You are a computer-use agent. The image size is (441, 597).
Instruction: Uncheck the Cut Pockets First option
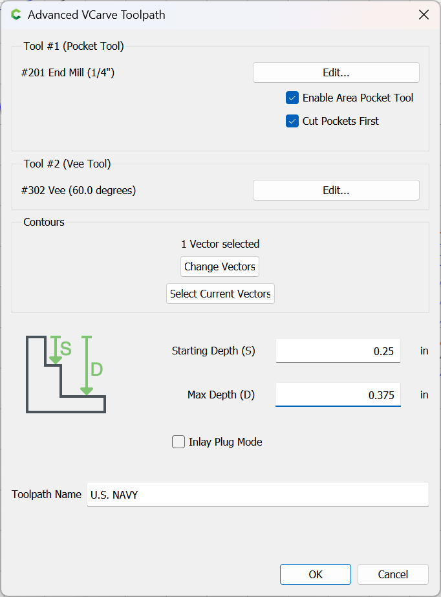(x=292, y=122)
